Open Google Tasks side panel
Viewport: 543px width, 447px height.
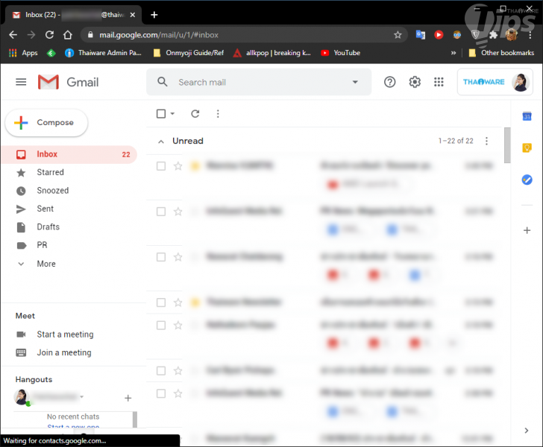click(527, 180)
